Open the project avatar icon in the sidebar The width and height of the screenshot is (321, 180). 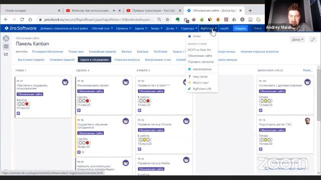click(x=6, y=38)
